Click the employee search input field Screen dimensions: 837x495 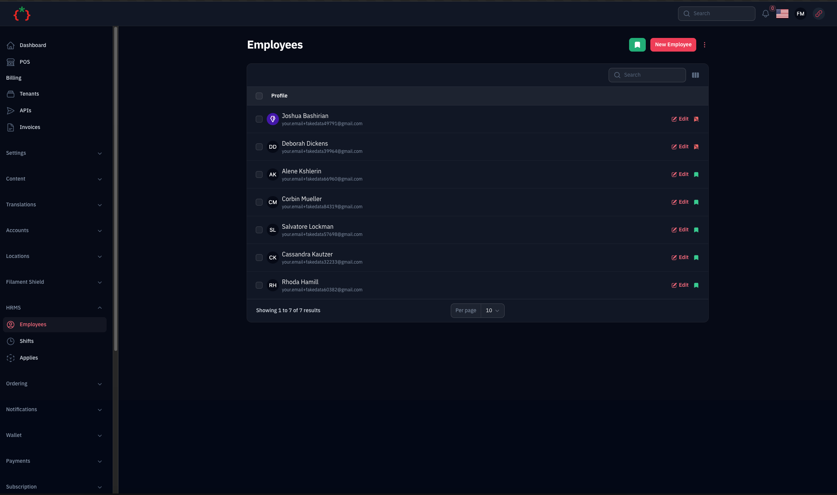[x=647, y=75]
